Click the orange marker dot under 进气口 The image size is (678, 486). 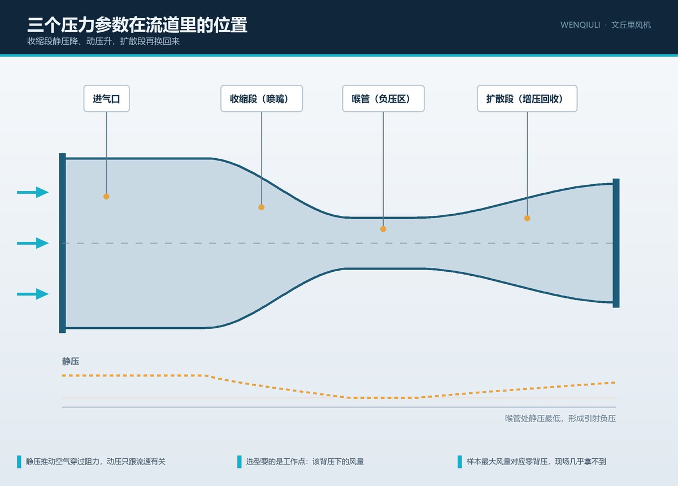[106, 197]
